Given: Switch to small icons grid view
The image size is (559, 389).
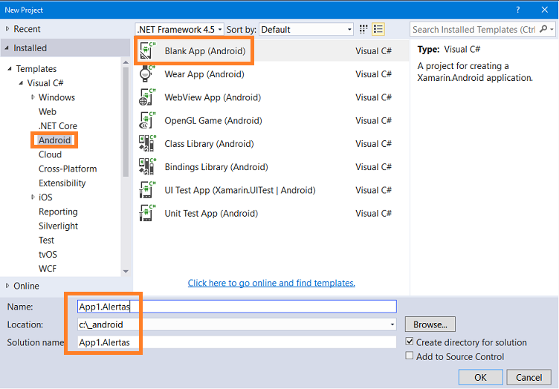Looking at the screenshot, I should [x=363, y=29].
